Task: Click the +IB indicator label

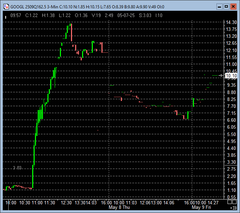Action: tap(233, 208)
